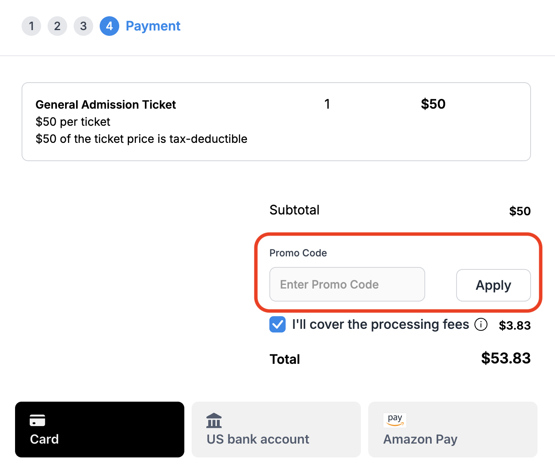Choose Amazon Pay payment label
This screenshot has height=468, width=555.
[x=420, y=439]
